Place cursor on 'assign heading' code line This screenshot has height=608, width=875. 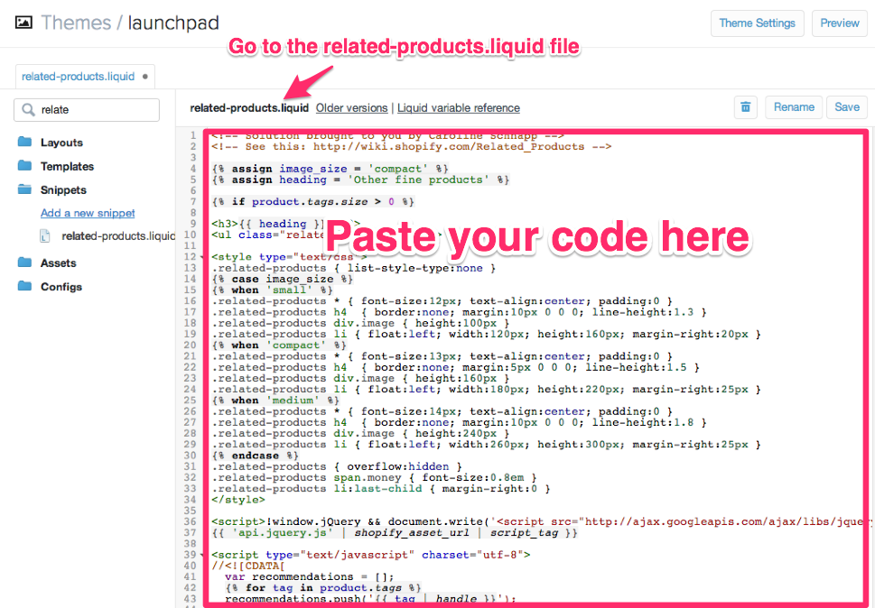click(x=360, y=180)
